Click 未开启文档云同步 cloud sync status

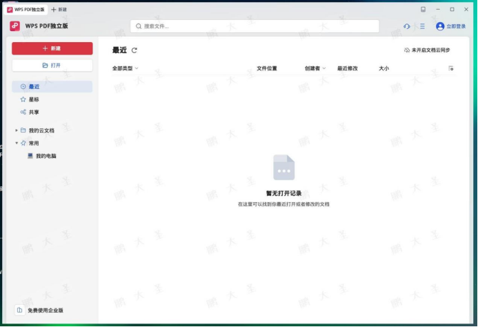pyautogui.click(x=427, y=50)
